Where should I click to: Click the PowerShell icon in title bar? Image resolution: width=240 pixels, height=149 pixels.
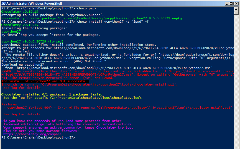[3, 3]
